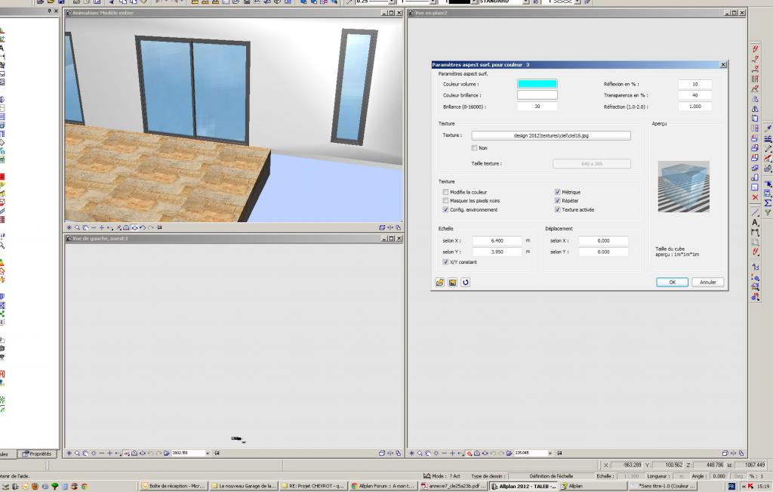Viewport: 773px width, 492px height.
Task: Open the Couleur volume cyan swatch
Action: coord(537,84)
